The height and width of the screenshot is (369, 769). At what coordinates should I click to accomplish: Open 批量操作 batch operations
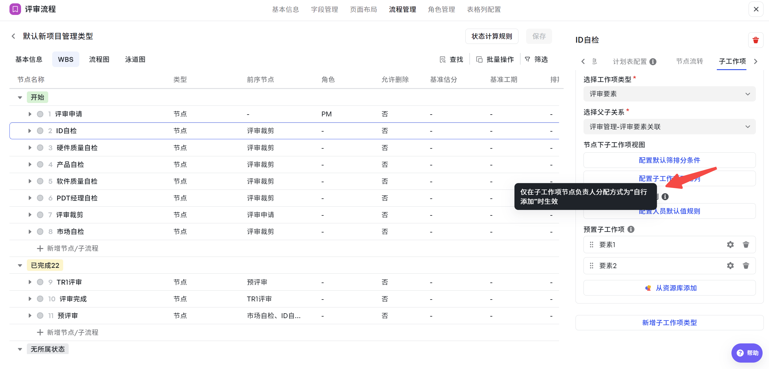pyautogui.click(x=495, y=59)
